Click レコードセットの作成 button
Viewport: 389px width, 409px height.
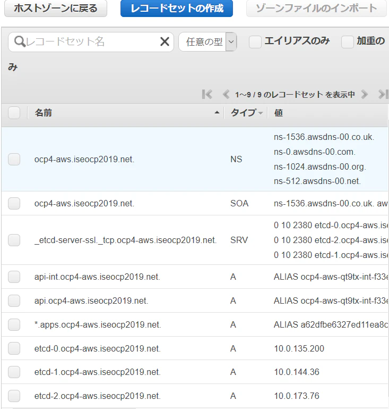pyautogui.click(x=177, y=8)
